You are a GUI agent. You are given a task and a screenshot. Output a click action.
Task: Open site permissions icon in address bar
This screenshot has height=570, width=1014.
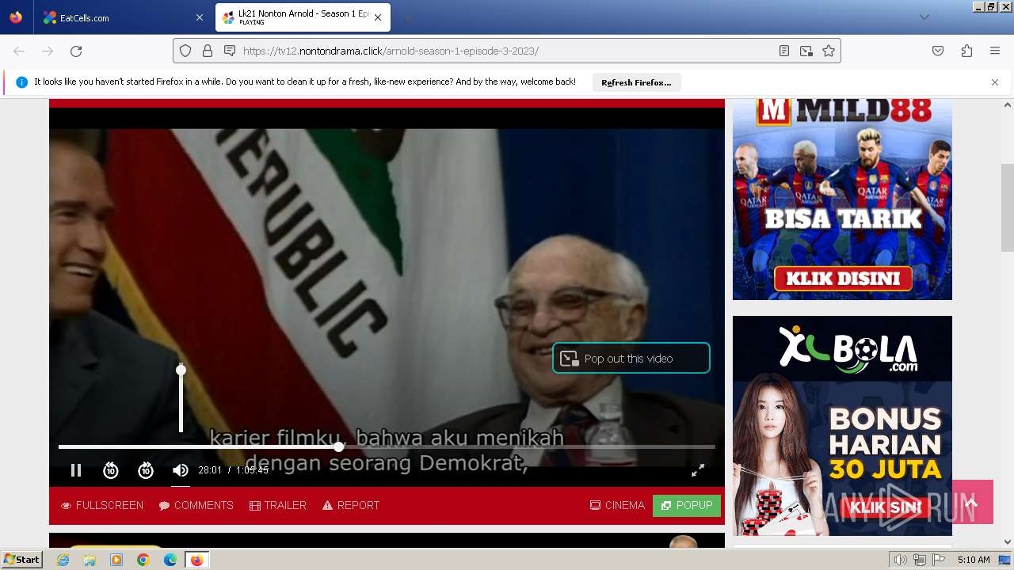click(x=230, y=51)
